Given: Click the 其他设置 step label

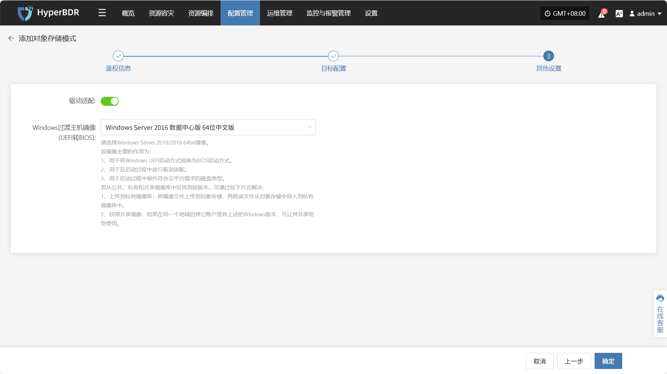Looking at the screenshot, I should point(549,68).
